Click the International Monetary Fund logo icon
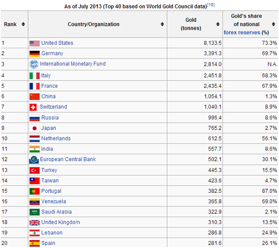 [34, 64]
